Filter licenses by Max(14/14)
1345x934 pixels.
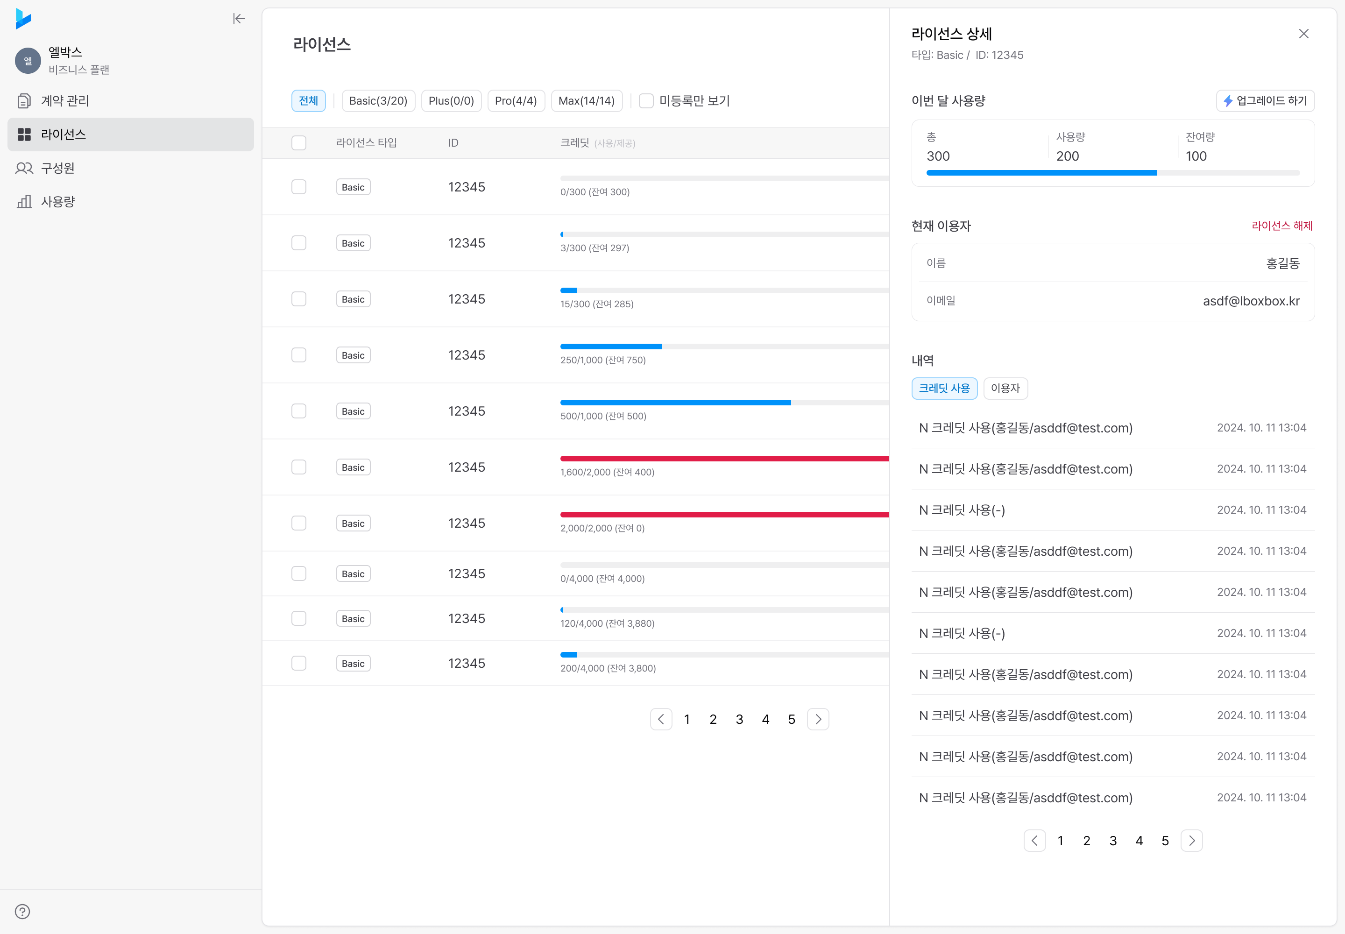[587, 101]
